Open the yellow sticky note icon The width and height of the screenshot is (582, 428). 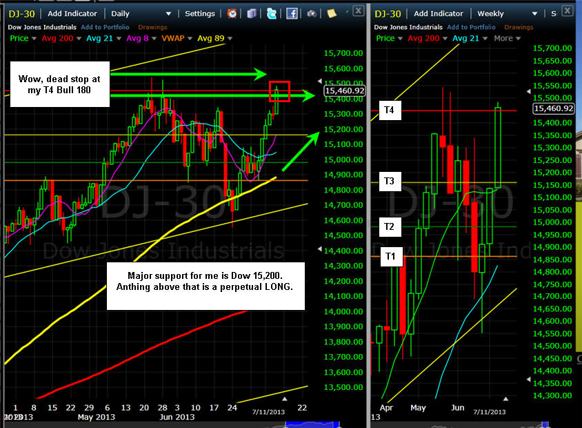tap(332, 13)
